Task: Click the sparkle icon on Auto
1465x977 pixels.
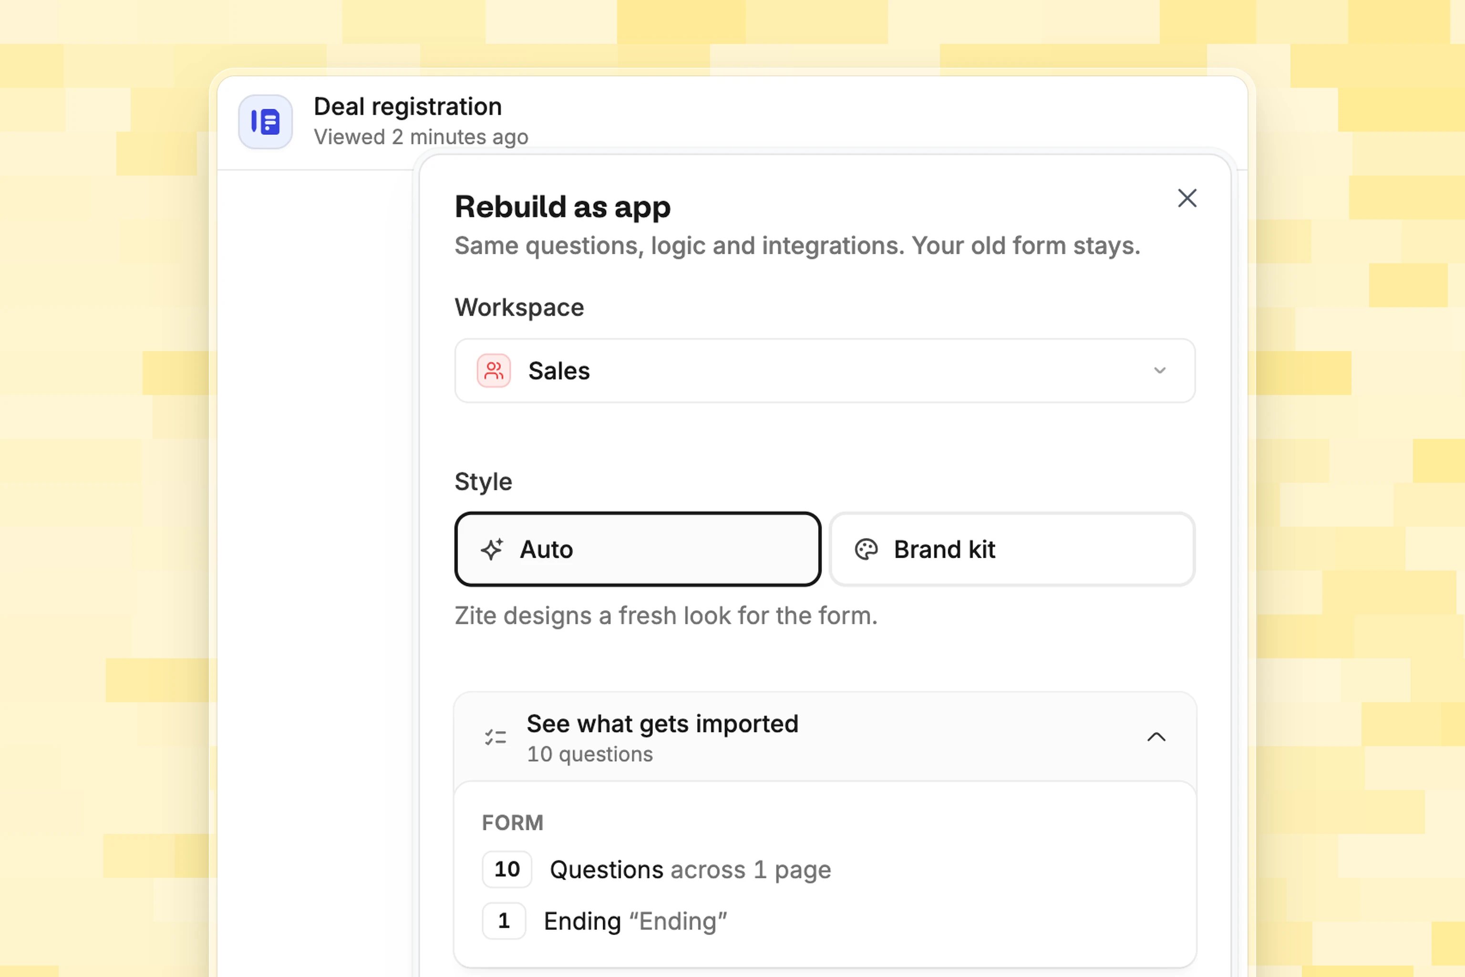Action: [492, 549]
